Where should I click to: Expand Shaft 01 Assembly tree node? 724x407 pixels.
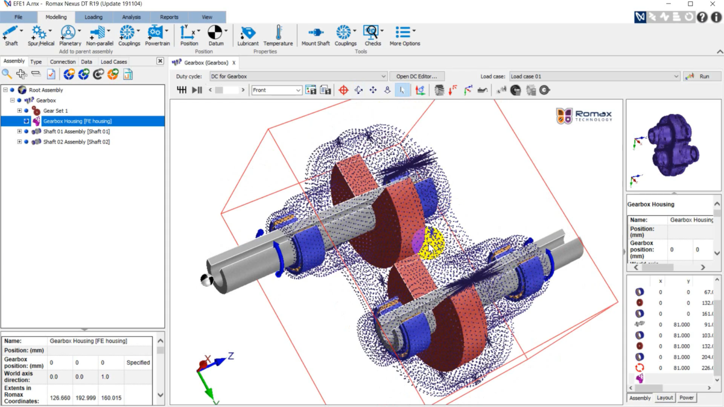click(19, 131)
